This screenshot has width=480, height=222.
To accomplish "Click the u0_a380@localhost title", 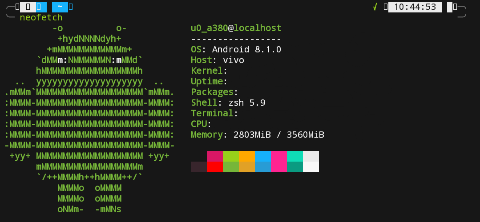I will click(x=236, y=28).
